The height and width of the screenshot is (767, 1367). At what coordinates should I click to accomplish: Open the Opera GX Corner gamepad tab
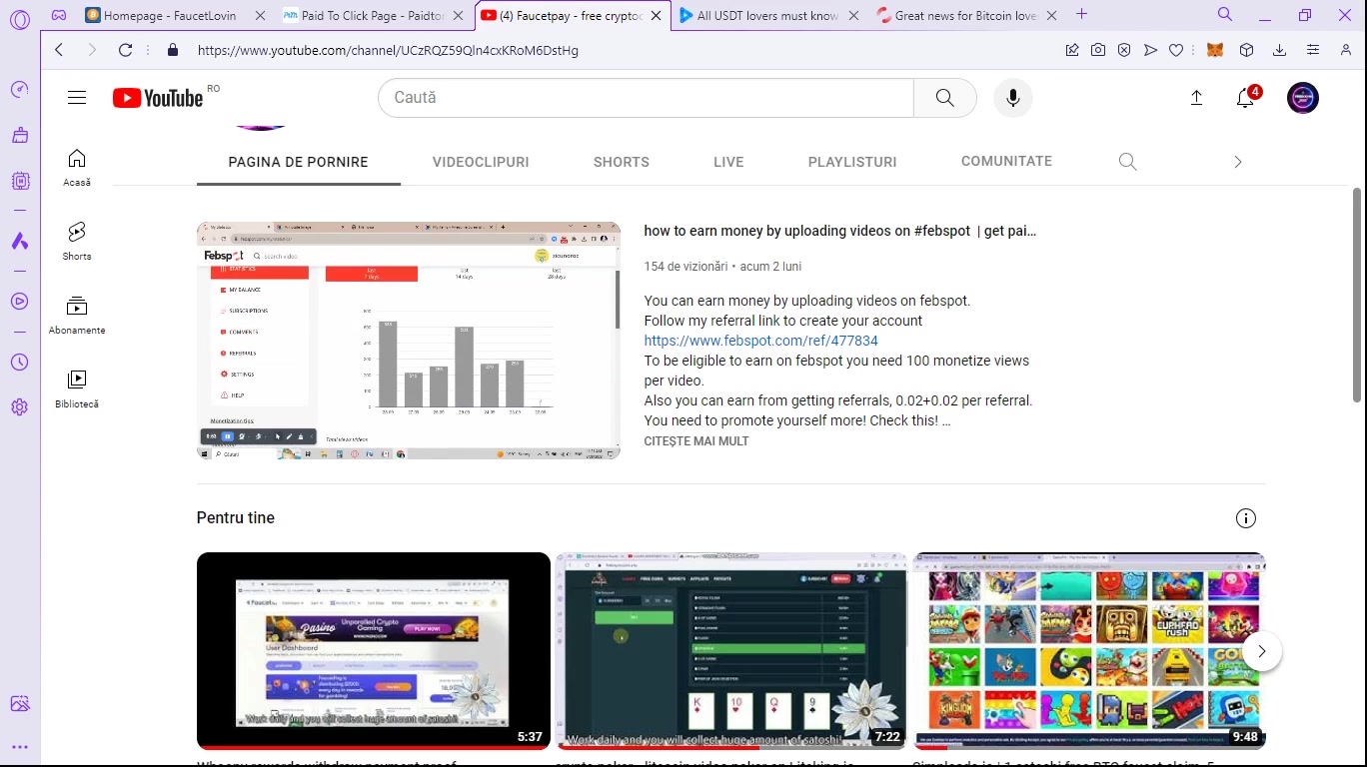pyautogui.click(x=59, y=15)
